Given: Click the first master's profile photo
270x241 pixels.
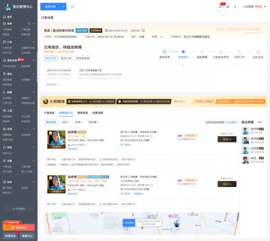Looking at the screenshot, I should click(x=56, y=139).
